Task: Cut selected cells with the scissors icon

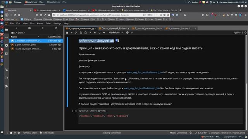Action: (76, 32)
